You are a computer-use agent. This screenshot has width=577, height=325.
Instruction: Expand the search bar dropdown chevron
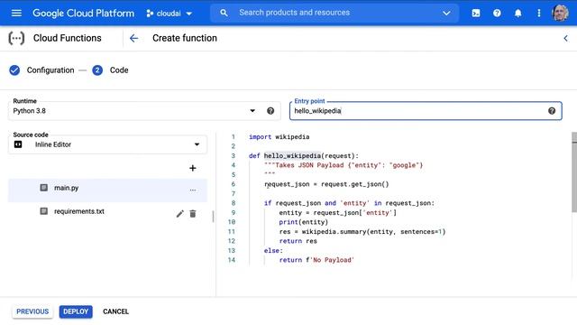tap(446, 14)
